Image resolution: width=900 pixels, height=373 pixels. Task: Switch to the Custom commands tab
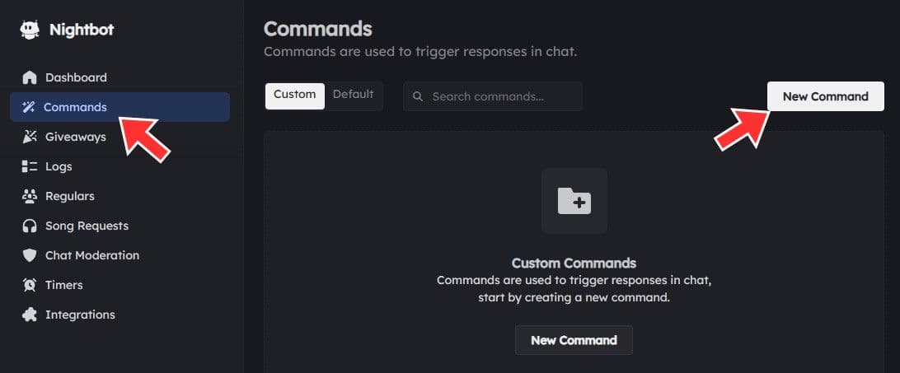pyautogui.click(x=294, y=95)
